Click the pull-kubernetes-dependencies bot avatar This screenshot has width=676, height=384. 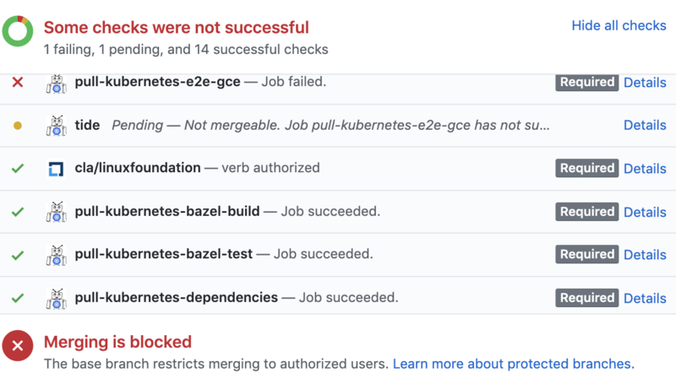point(56,298)
